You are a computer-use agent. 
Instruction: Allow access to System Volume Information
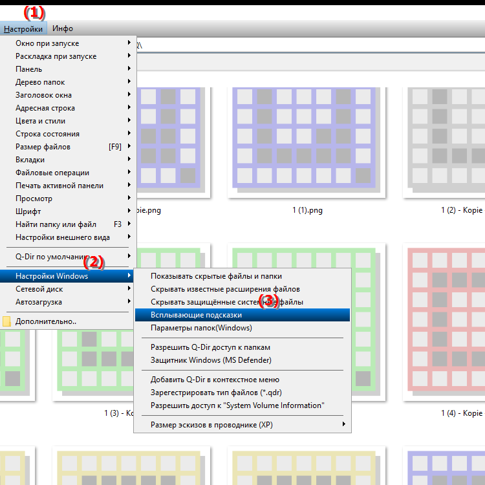coord(242,405)
